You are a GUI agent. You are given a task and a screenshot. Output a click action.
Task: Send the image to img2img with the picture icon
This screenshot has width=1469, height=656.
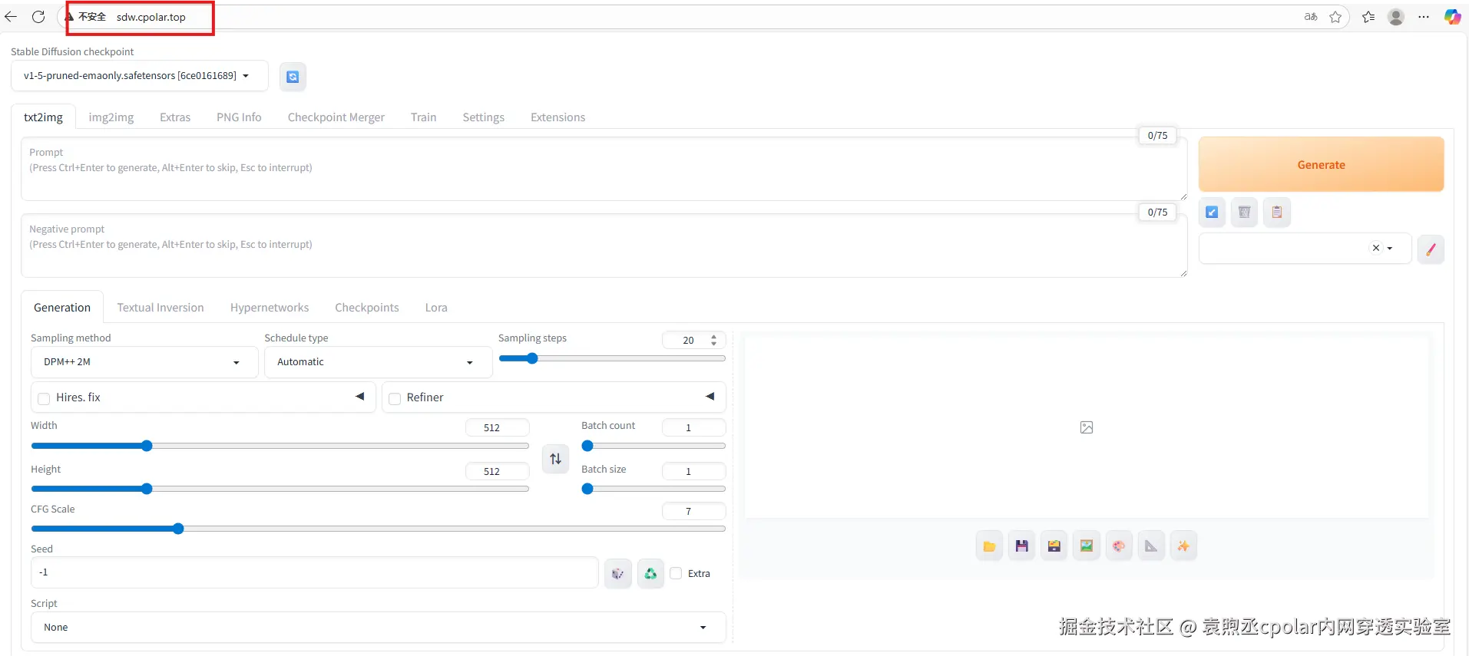tap(1086, 546)
